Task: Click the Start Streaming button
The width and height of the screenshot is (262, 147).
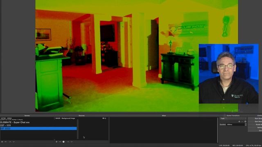Action: (255, 118)
